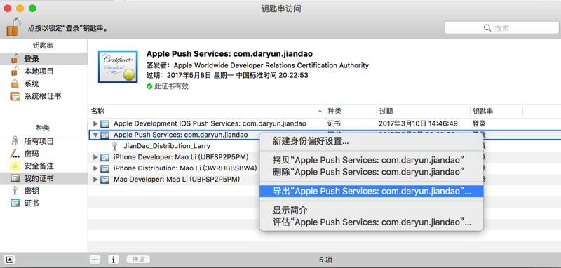Select Mac Developer: Mao Li (UBFSP2P5PM)

(x=177, y=179)
